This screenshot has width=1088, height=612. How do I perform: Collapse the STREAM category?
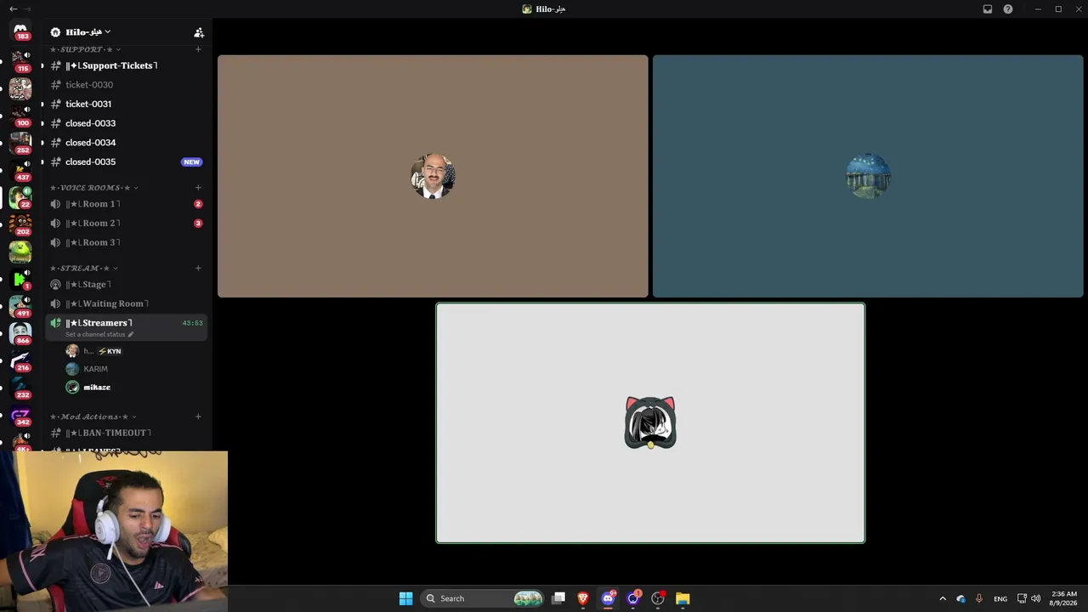[84, 269]
